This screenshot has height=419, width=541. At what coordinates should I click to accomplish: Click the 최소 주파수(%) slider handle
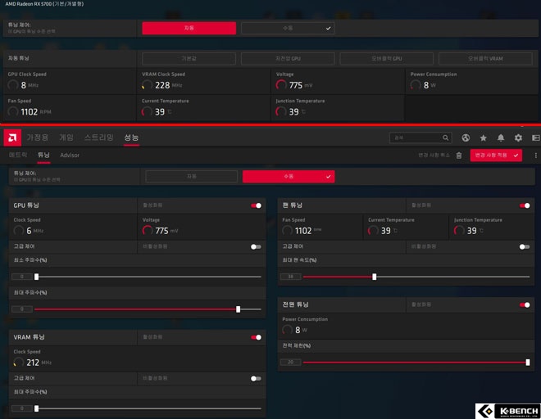36,277
